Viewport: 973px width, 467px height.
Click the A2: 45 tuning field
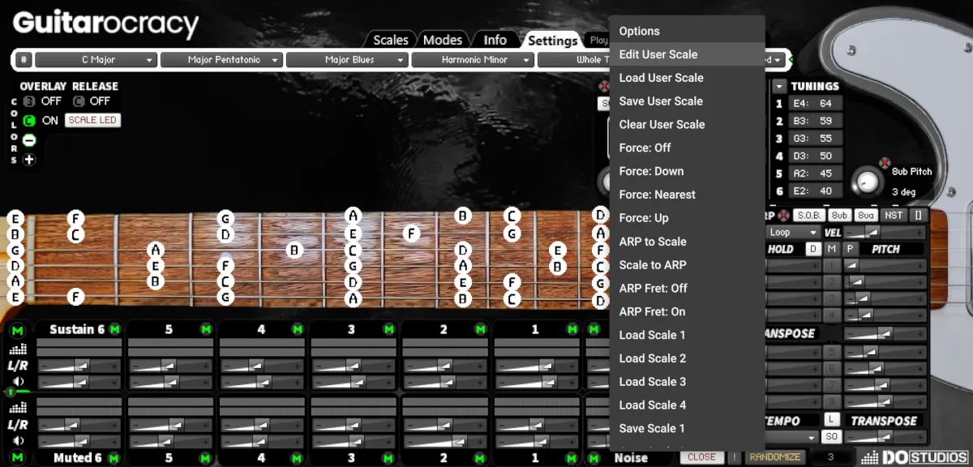coord(816,174)
